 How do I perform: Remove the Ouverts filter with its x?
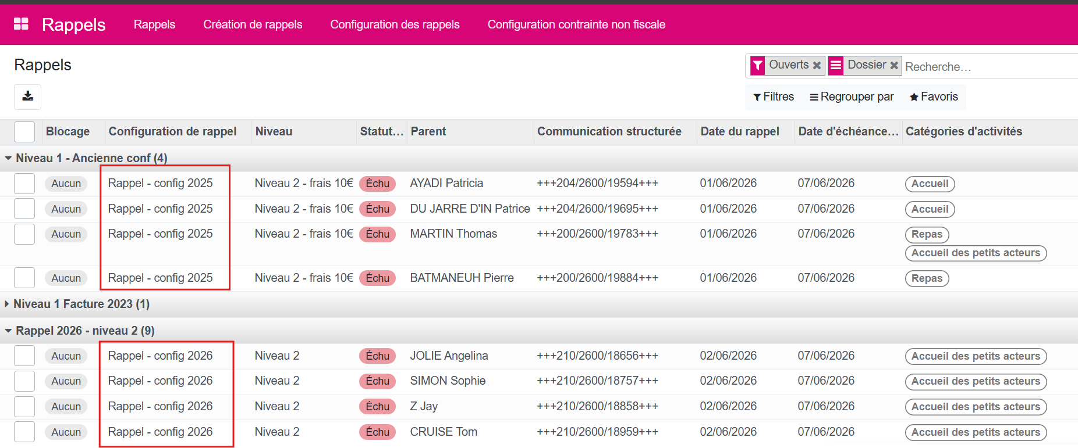817,65
